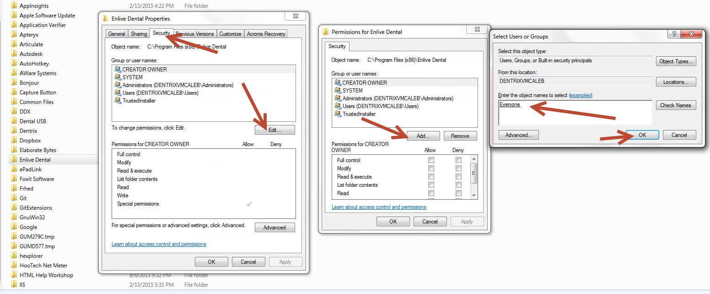Open the Previous Versions tab
Screen dimensions: 710x294
point(195,34)
